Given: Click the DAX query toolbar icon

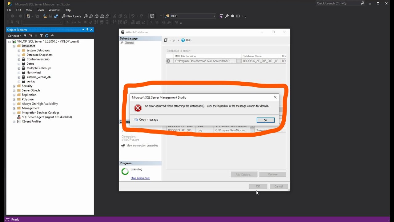Looking at the screenshot, I should 108,16.
